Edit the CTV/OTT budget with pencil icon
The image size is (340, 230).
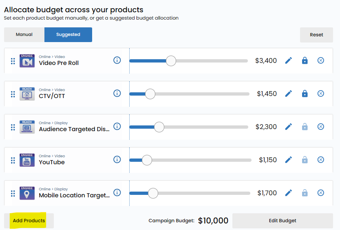tap(289, 94)
